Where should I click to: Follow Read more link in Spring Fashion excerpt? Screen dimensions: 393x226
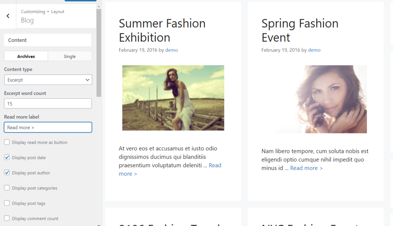click(306, 168)
